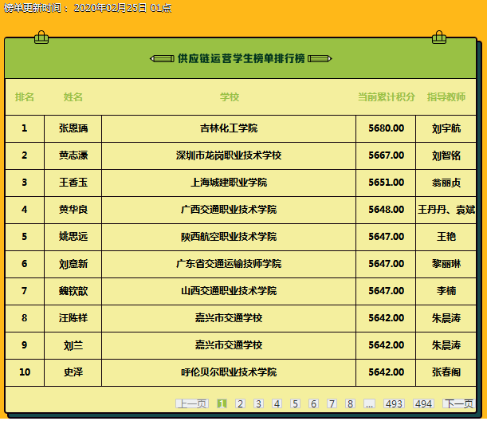
Task: Open page 8 of the leaderboard
Action: pos(350,403)
